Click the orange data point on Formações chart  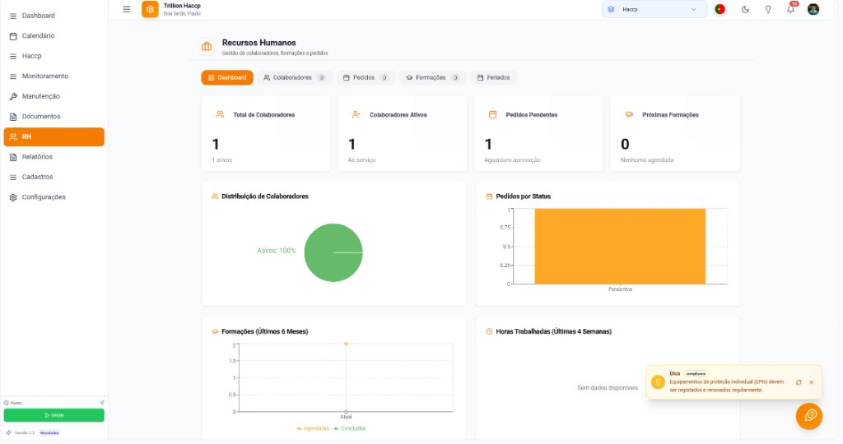(x=346, y=344)
